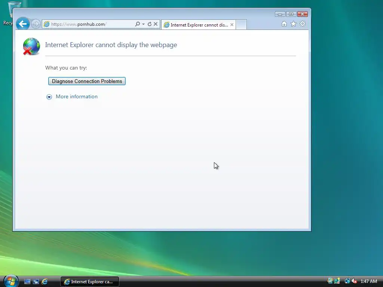Click Diagnose Connection Problems button
This screenshot has width=383, height=287.
87,81
